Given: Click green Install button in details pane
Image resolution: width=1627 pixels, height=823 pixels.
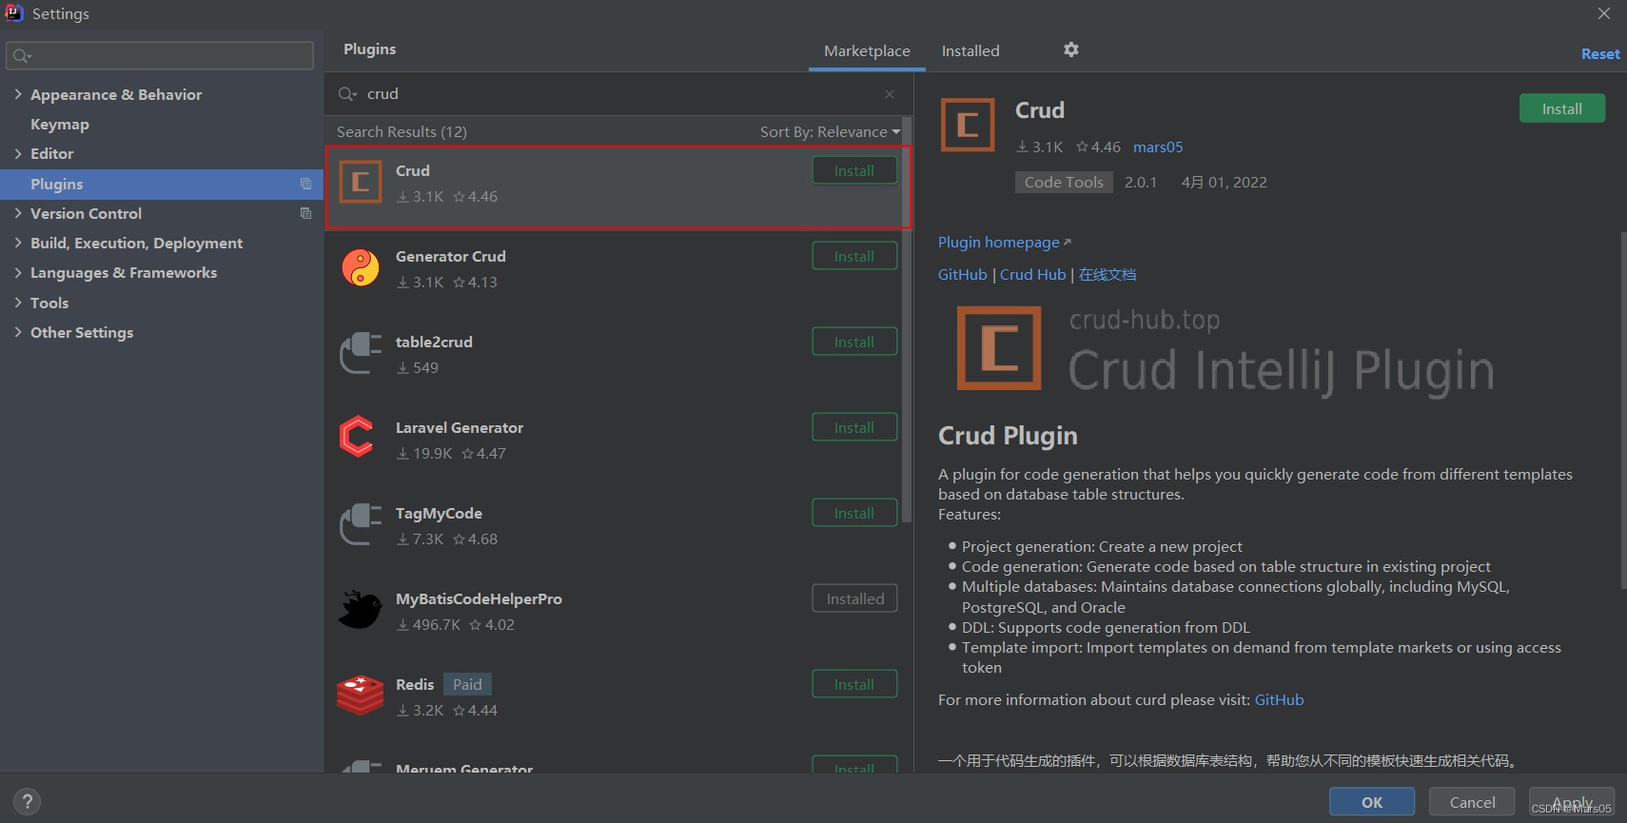Looking at the screenshot, I should click(1562, 108).
